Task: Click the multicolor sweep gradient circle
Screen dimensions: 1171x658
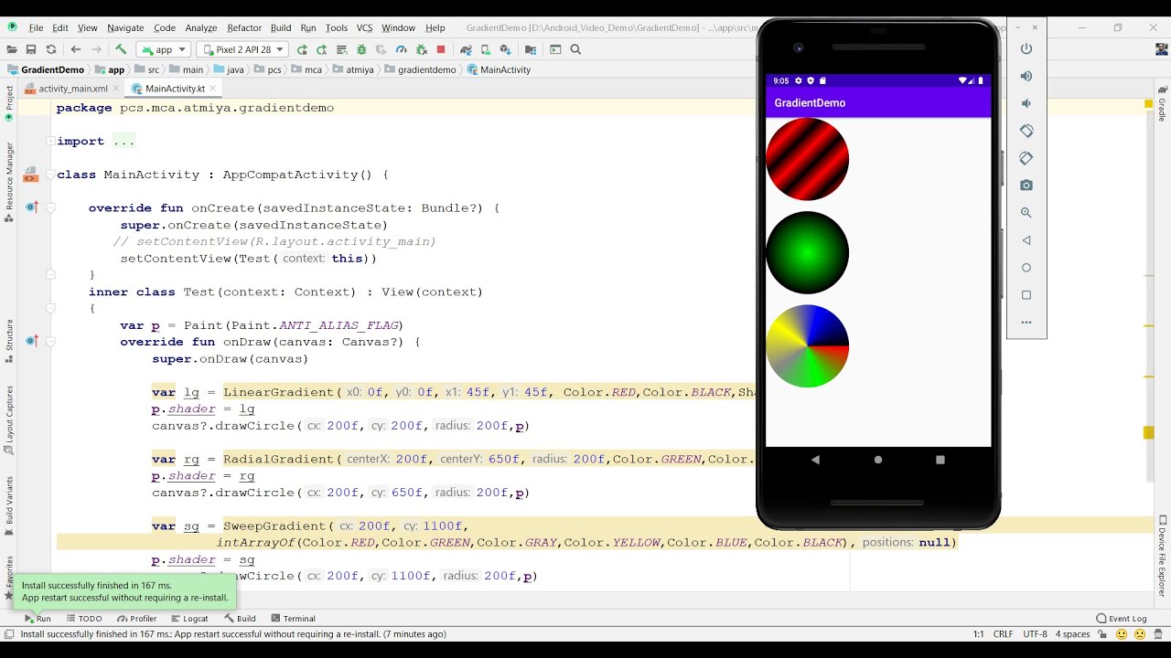Action: [808, 346]
